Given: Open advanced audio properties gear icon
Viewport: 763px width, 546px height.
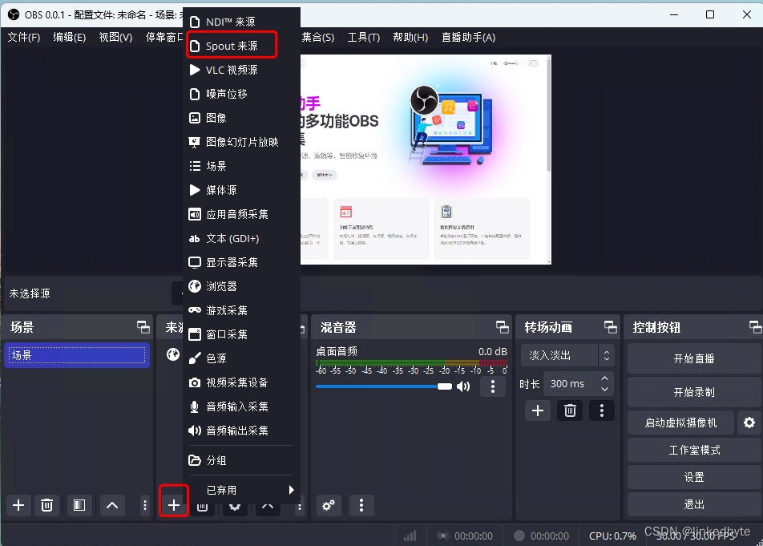Looking at the screenshot, I should click(x=329, y=505).
